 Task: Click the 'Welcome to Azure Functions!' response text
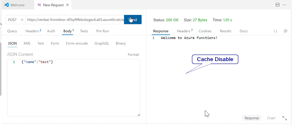(x=189, y=38)
